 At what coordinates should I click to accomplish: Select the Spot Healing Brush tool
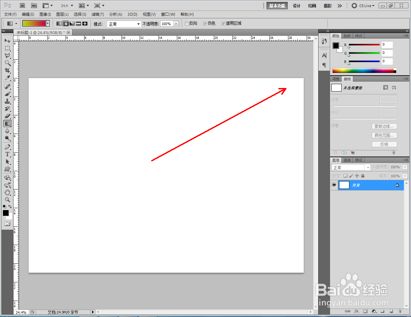7,86
